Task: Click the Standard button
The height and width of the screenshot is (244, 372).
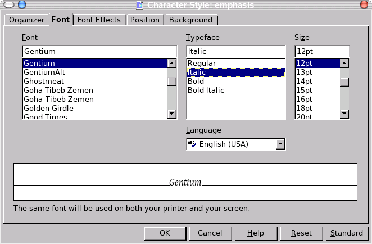Action: pos(347,233)
